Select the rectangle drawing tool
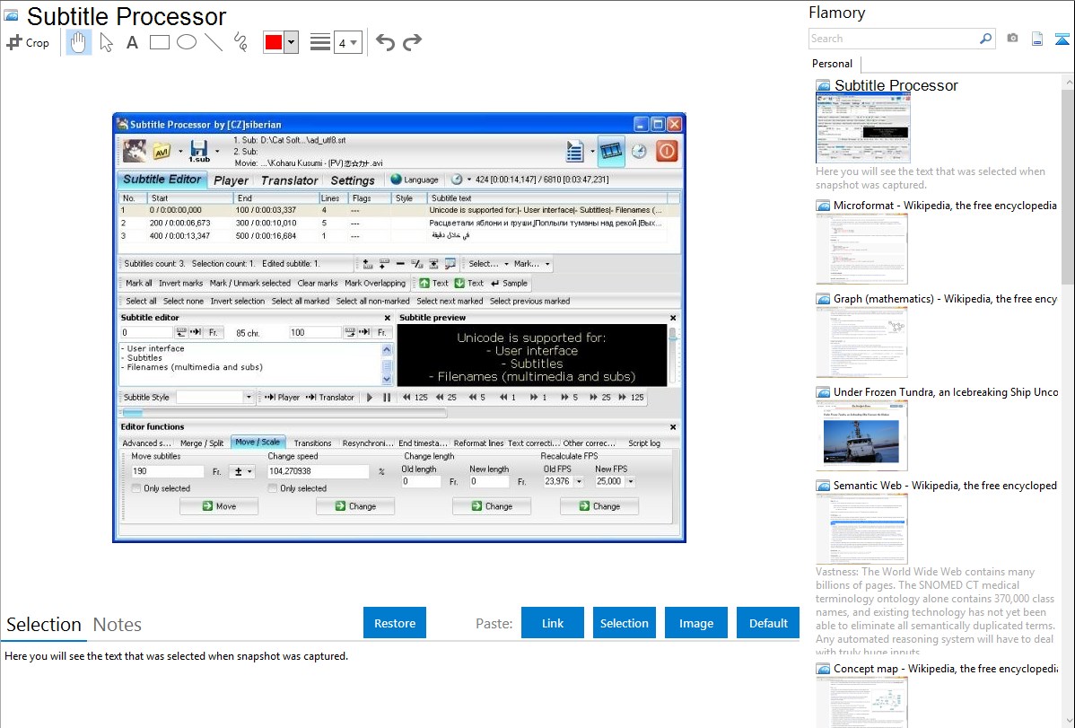The height and width of the screenshot is (728, 1075). [159, 42]
